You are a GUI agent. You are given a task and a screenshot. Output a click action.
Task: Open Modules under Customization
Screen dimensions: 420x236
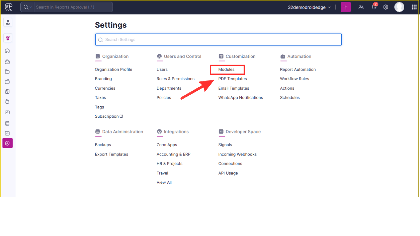(226, 69)
